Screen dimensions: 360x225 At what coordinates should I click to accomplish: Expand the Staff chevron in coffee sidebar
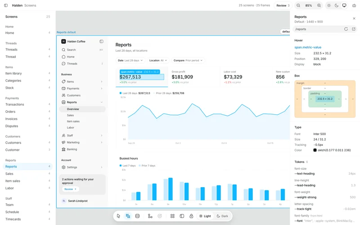(x=102, y=135)
